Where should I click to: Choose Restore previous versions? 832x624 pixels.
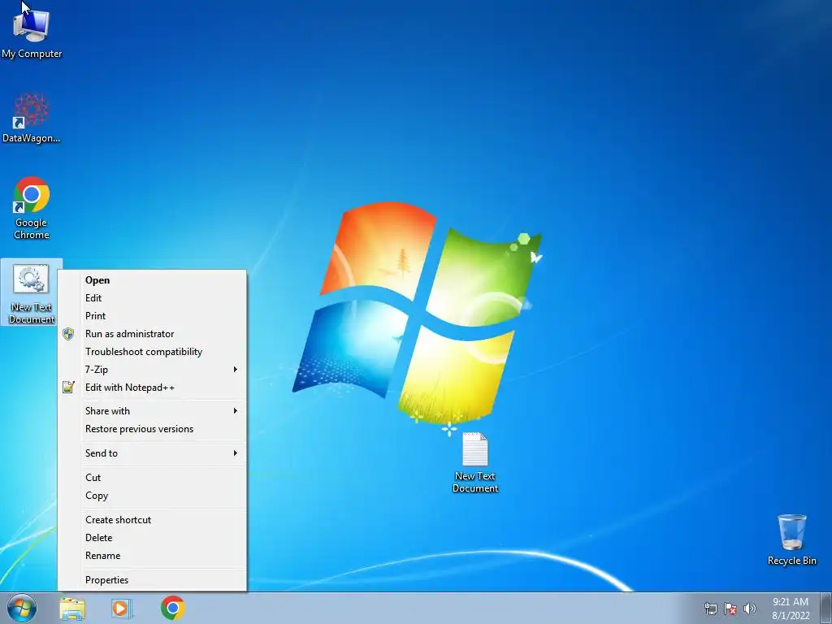[152, 429]
